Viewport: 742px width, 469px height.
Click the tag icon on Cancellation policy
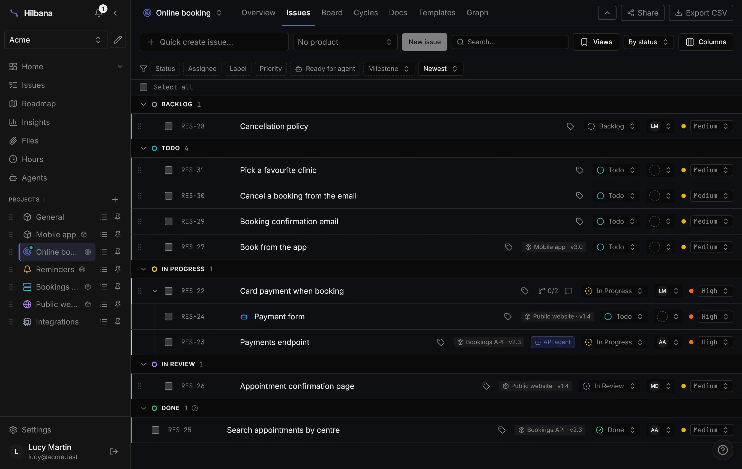click(x=570, y=126)
